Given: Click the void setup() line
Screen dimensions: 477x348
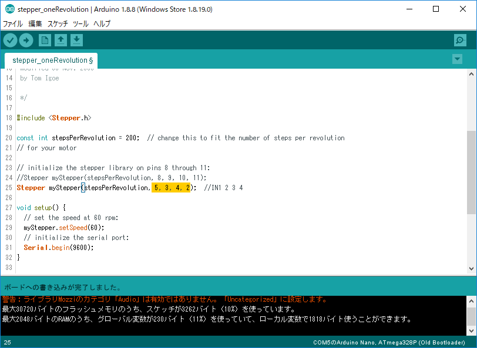Looking at the screenshot, I should click(x=41, y=208).
